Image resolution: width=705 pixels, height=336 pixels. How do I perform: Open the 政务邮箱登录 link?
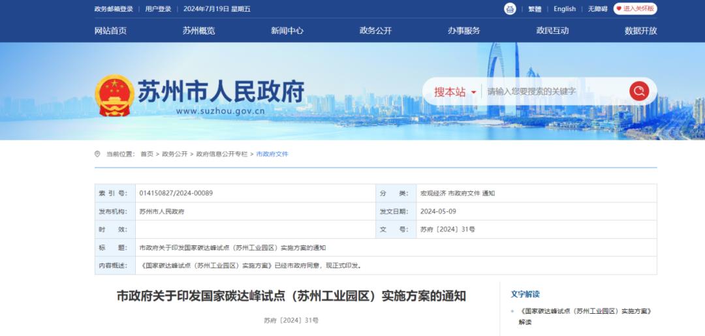pyautogui.click(x=114, y=9)
